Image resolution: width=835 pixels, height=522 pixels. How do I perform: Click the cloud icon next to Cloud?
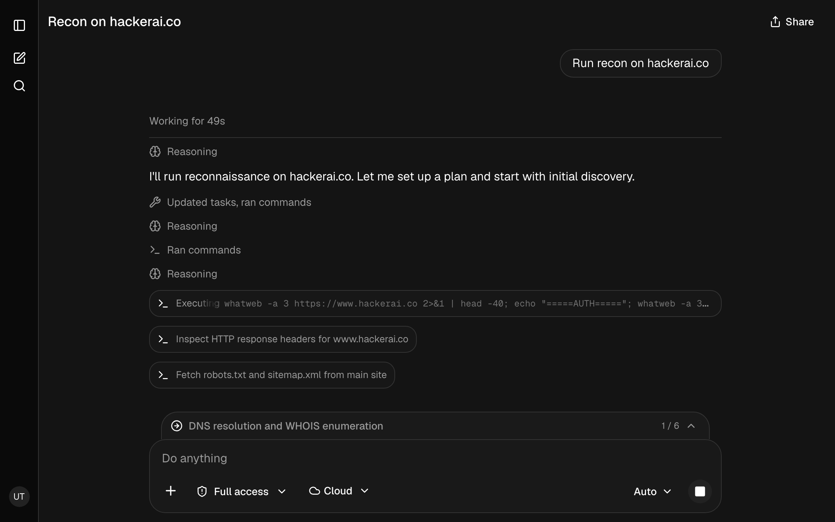click(x=315, y=491)
